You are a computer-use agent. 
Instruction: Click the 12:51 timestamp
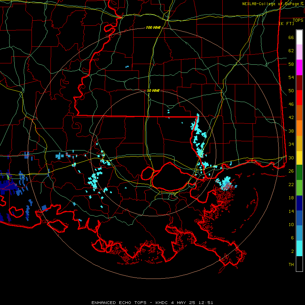pyautogui.click(x=206, y=303)
